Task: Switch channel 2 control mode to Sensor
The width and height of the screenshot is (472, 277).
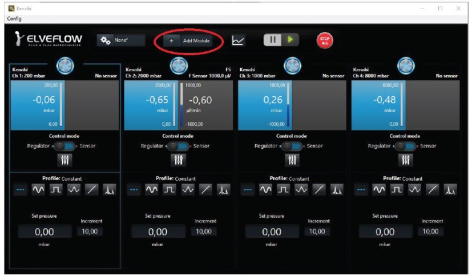Action: pyautogui.click(x=179, y=146)
